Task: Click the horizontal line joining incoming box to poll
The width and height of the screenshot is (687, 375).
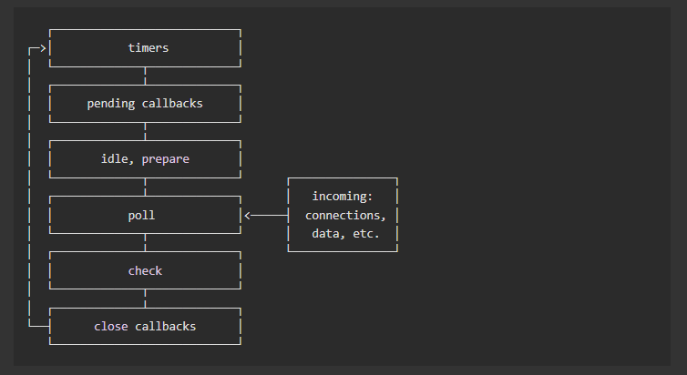Action: 269,216
